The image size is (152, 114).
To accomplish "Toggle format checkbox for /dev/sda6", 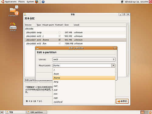I will pos(60,36).
